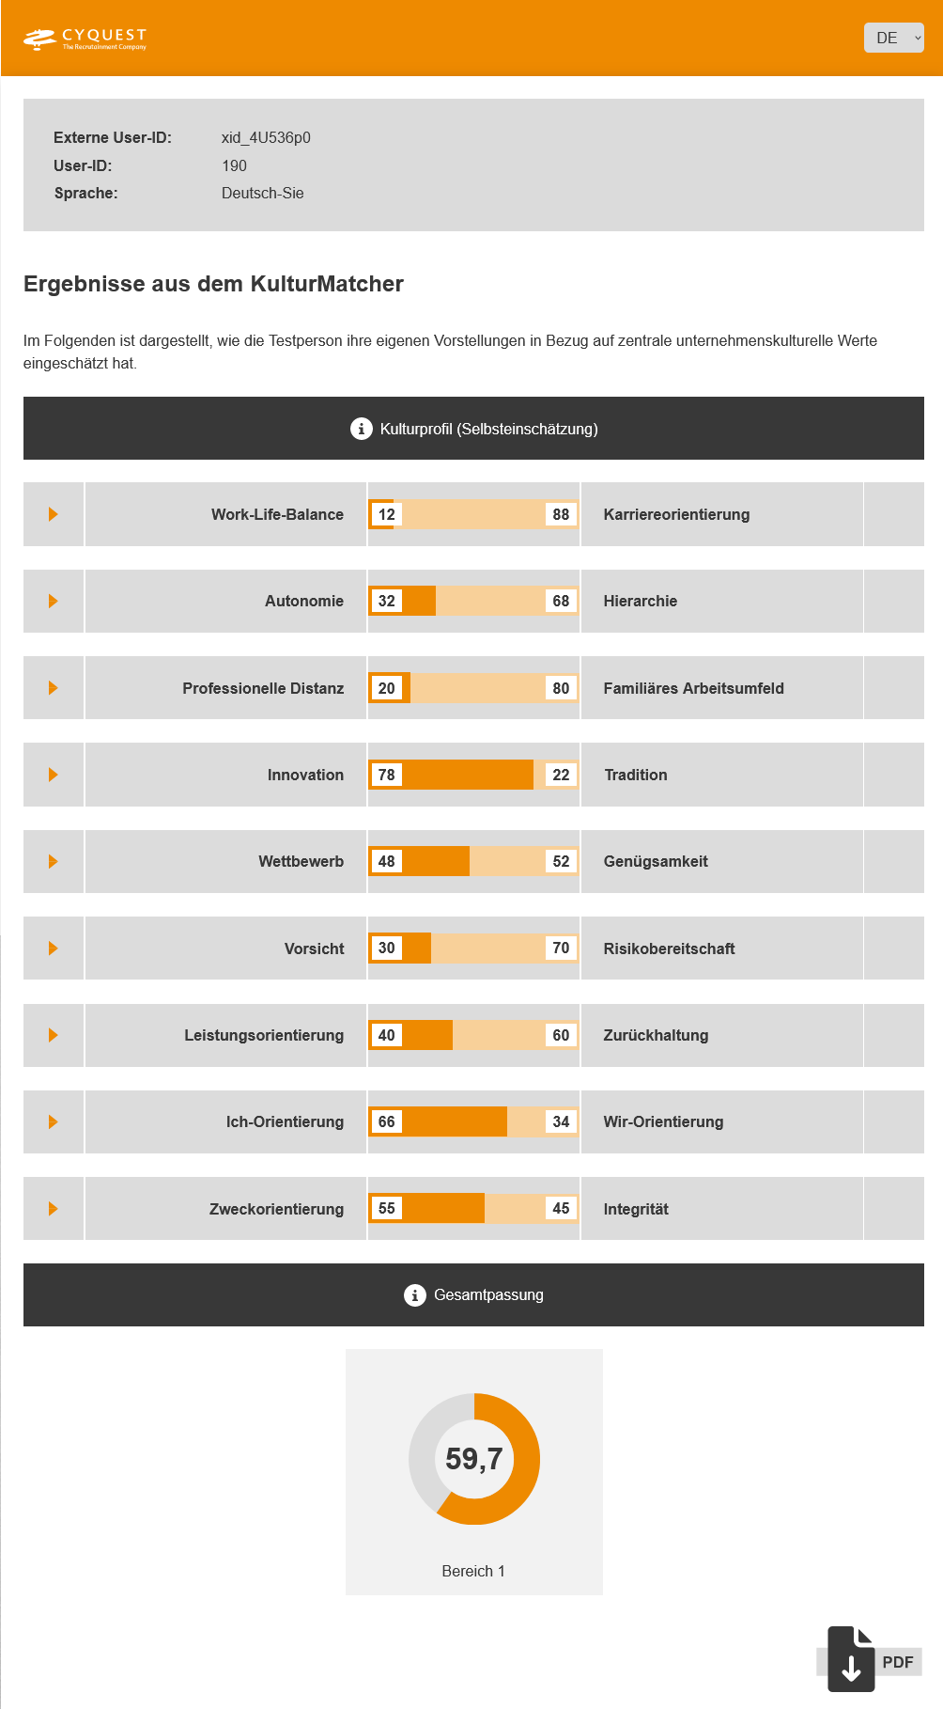943x1709 pixels.
Task: Expand the Autonomie row arrow
Action: click(x=54, y=601)
